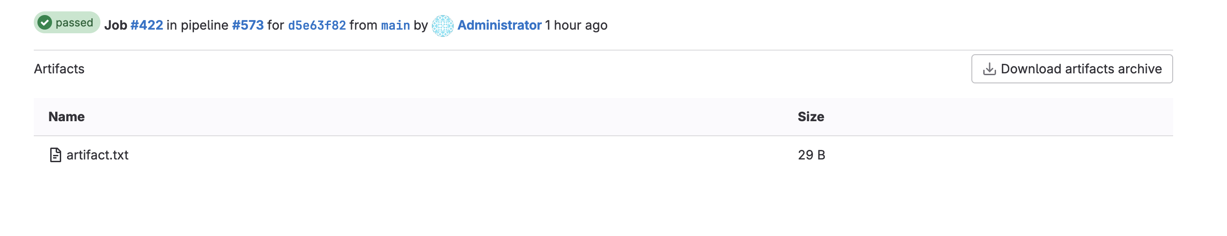Click the green check icon in passed badge

[x=45, y=22]
